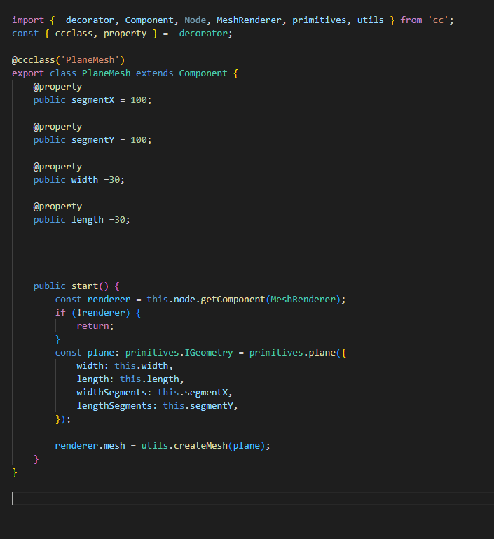Click 'utils' before '.createMesh'
The width and height of the screenshot is (494, 539).
tap(155, 446)
